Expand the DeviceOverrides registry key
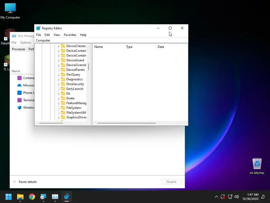Image resolution: width=270 pixels, height=203 pixels. (x=59, y=65)
